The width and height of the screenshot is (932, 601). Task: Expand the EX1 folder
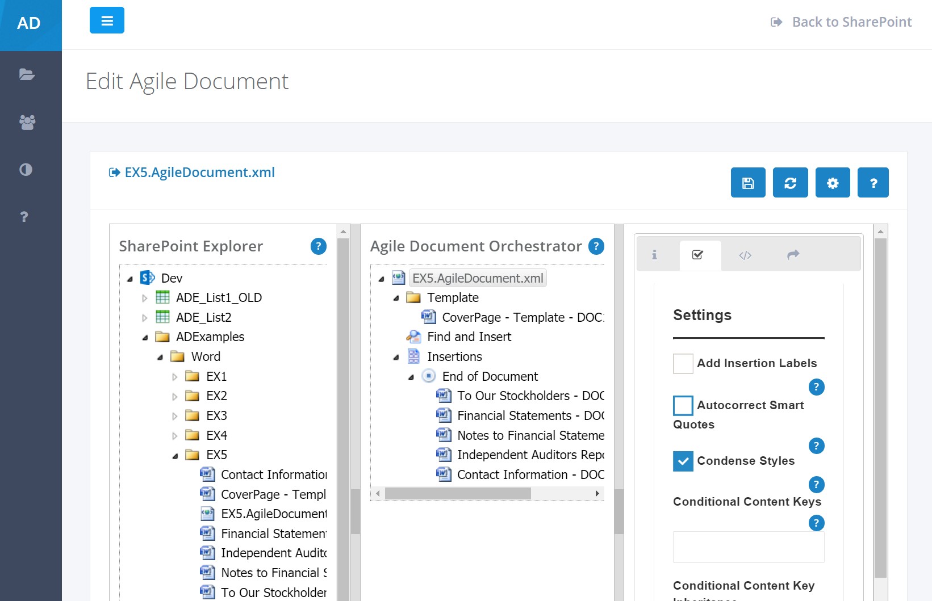pyautogui.click(x=175, y=377)
